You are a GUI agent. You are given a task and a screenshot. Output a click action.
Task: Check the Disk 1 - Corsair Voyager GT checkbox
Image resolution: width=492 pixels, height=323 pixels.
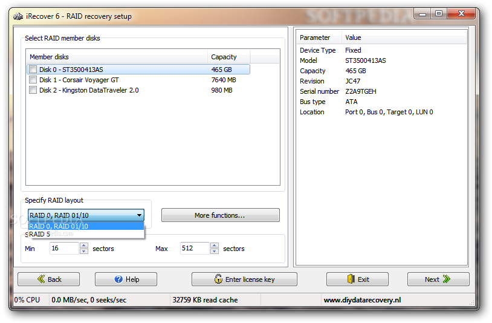click(x=33, y=80)
